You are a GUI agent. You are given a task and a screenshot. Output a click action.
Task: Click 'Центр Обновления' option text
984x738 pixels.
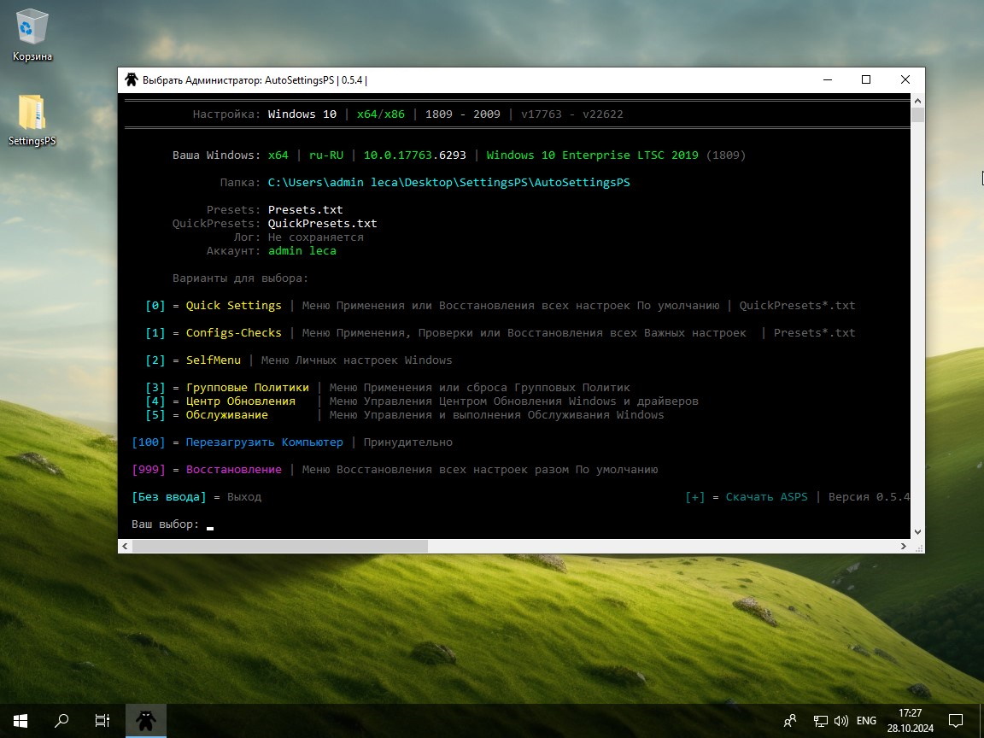[x=240, y=401]
